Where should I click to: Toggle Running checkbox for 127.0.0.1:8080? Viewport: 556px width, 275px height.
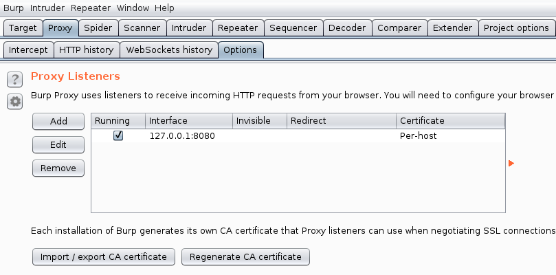point(118,135)
